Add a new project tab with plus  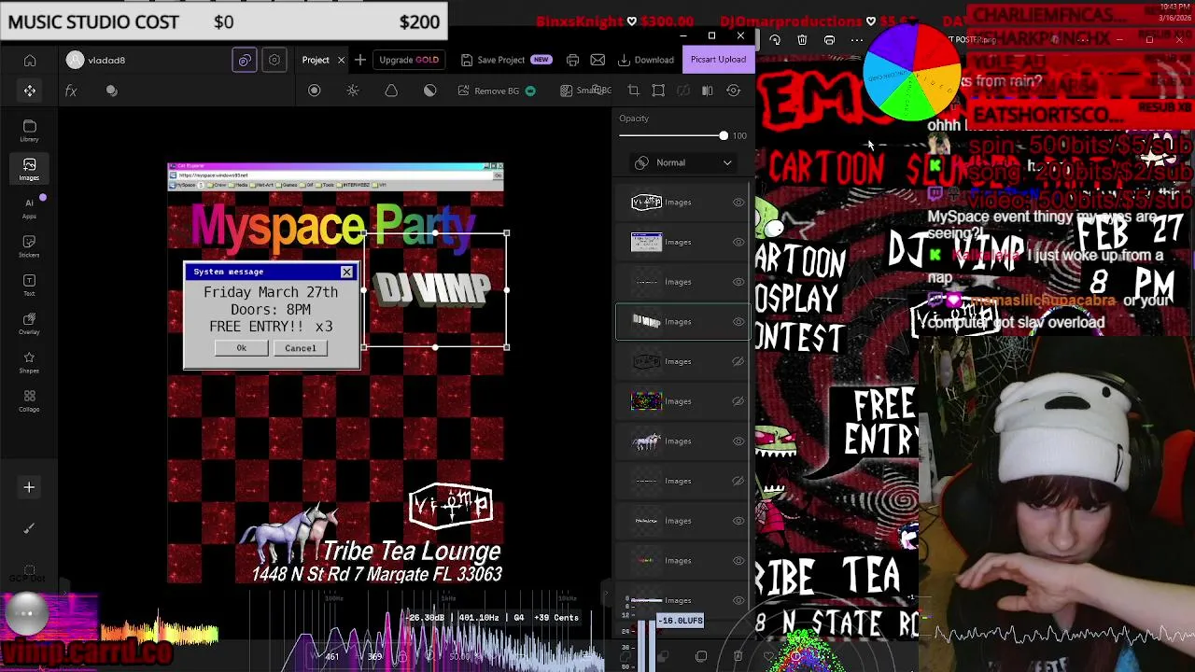(x=359, y=60)
